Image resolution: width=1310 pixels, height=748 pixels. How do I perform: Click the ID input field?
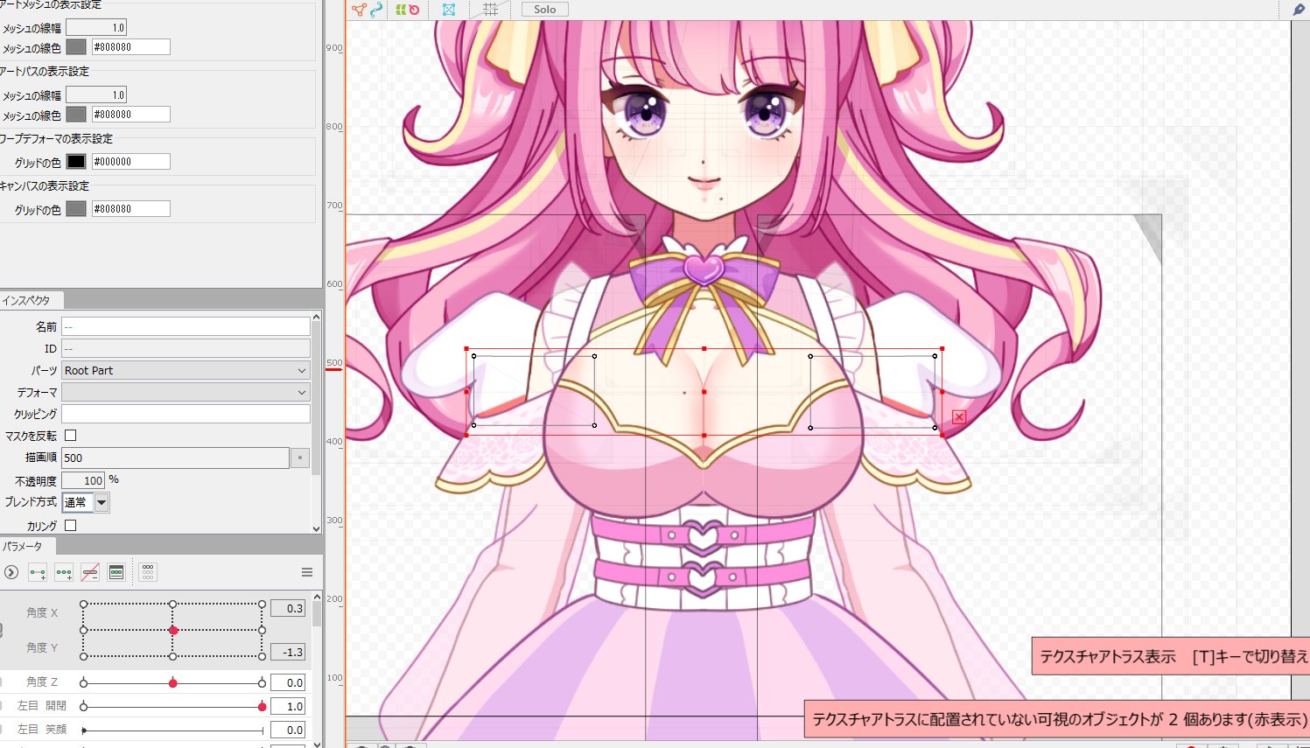186,348
